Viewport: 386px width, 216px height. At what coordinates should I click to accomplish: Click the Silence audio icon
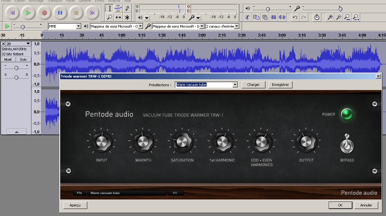[x=282, y=17]
